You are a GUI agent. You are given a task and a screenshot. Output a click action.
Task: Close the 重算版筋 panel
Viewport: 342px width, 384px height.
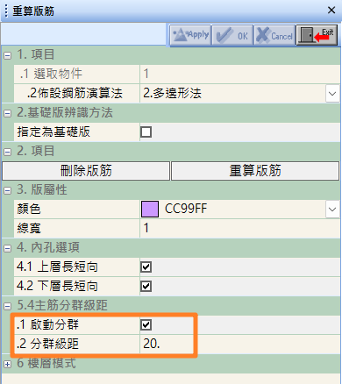click(x=331, y=11)
